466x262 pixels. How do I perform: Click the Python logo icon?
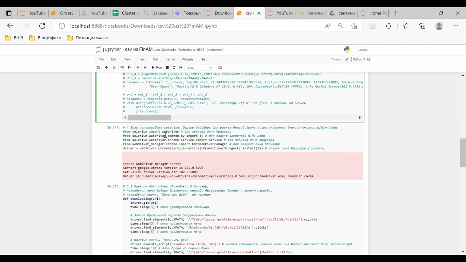tap(347, 49)
